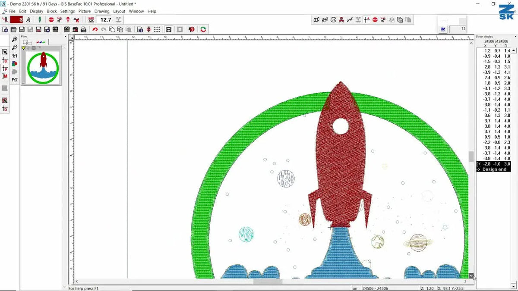This screenshot has width=518, height=291.
Task: Open the Layout menu
Action: (x=119, y=11)
